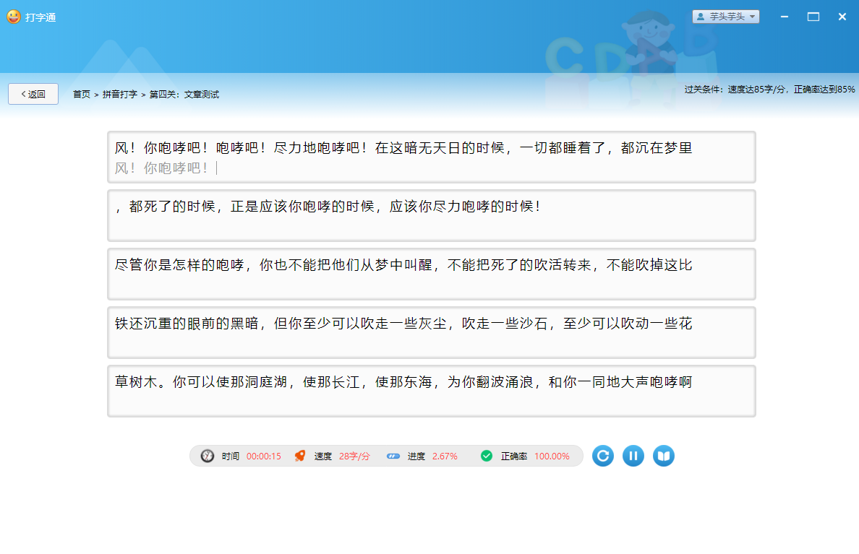
Task: Minimize the 打字通 window
Action: click(x=785, y=17)
